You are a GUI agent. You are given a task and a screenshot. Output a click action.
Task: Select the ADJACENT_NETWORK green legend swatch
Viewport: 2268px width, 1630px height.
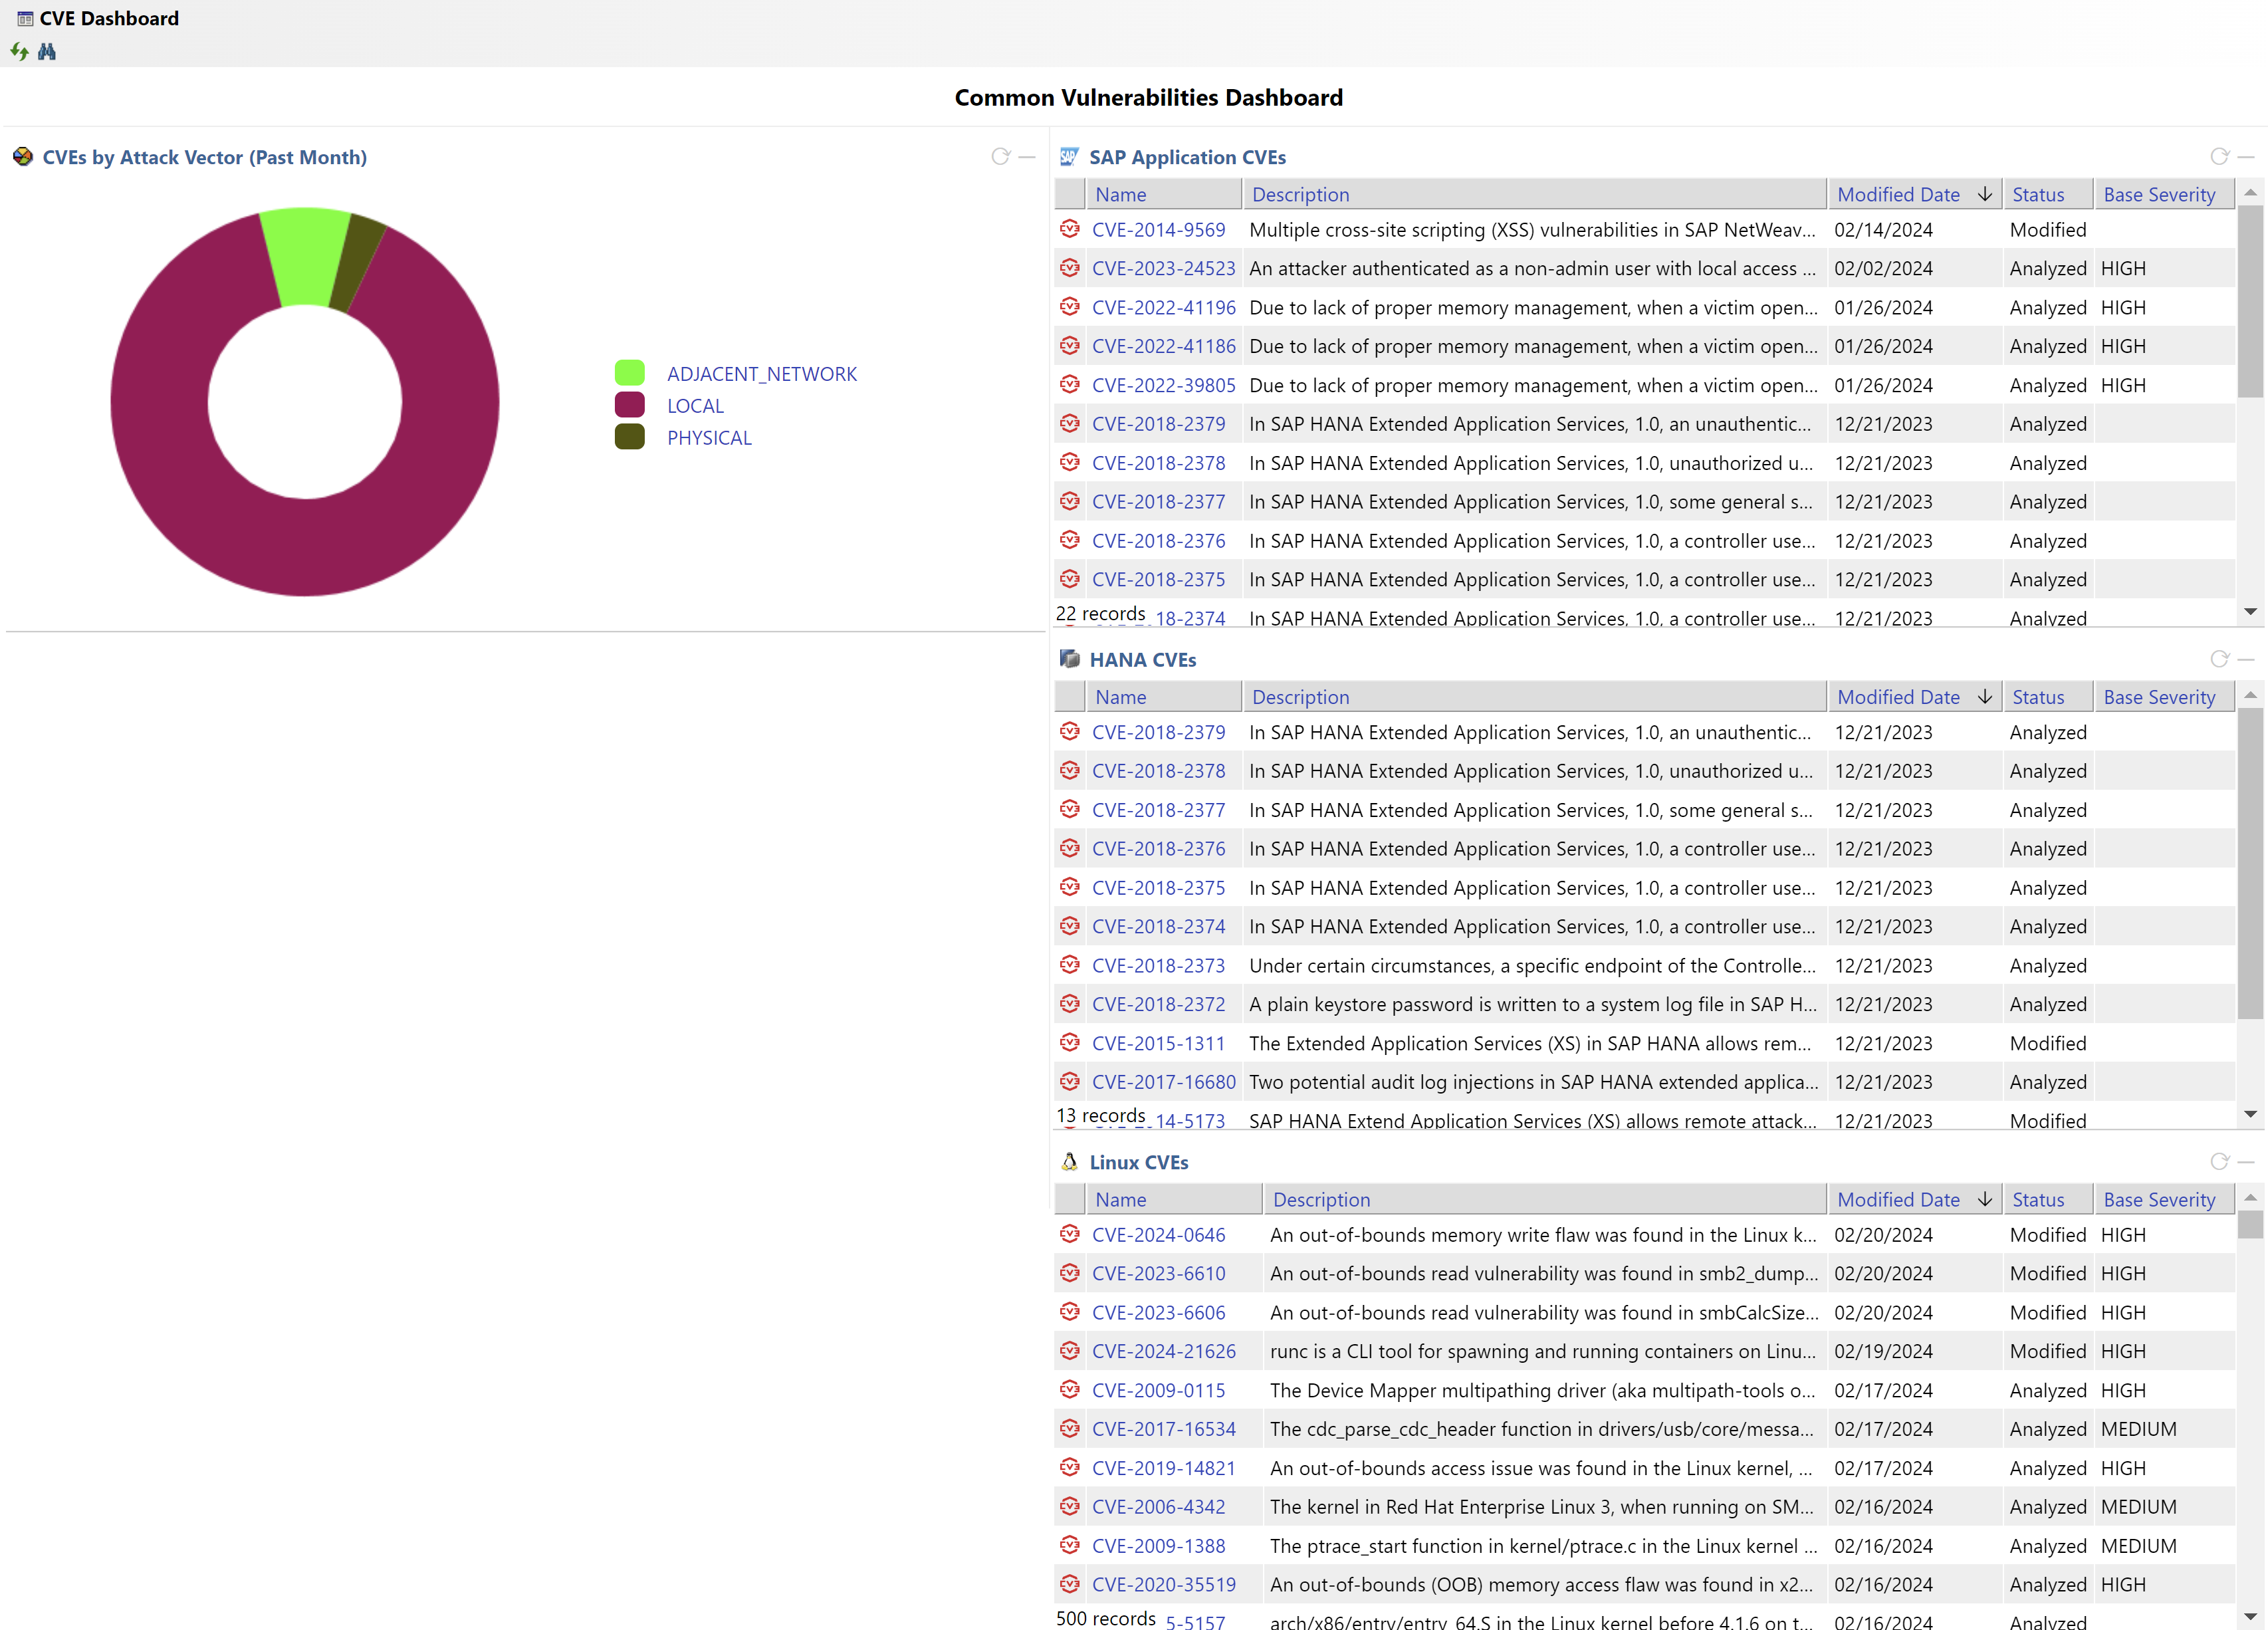(x=629, y=373)
